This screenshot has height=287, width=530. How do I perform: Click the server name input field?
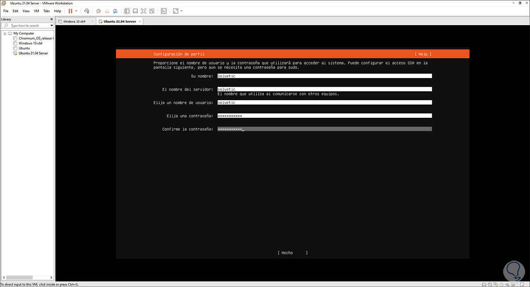pos(325,89)
